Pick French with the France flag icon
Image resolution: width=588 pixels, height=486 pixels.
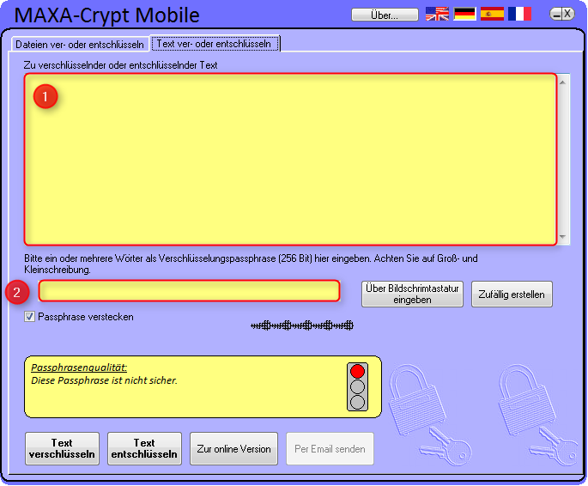point(519,14)
